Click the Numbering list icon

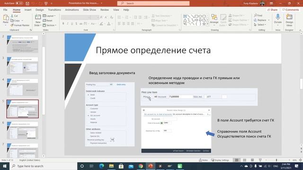pos(126,17)
